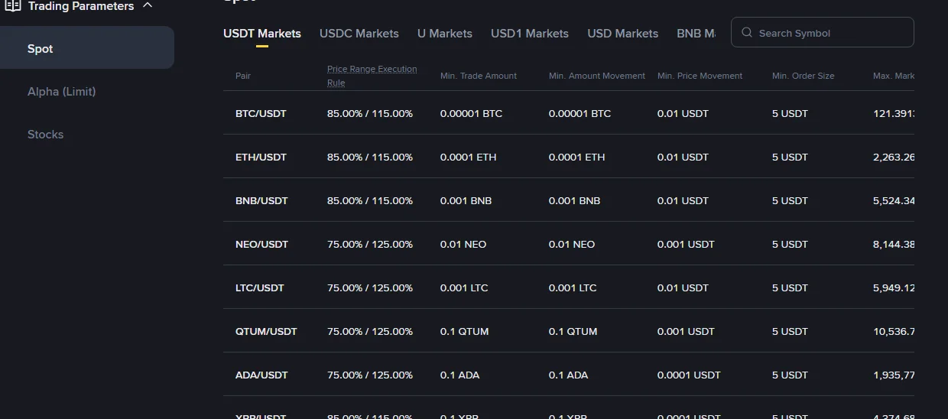Click the Trading Parameters book icon

click(x=13, y=5)
